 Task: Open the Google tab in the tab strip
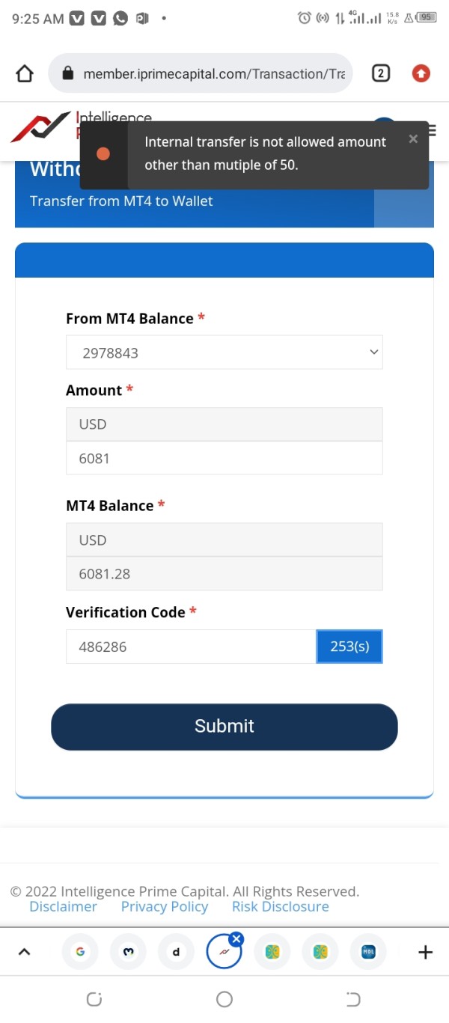(x=80, y=952)
